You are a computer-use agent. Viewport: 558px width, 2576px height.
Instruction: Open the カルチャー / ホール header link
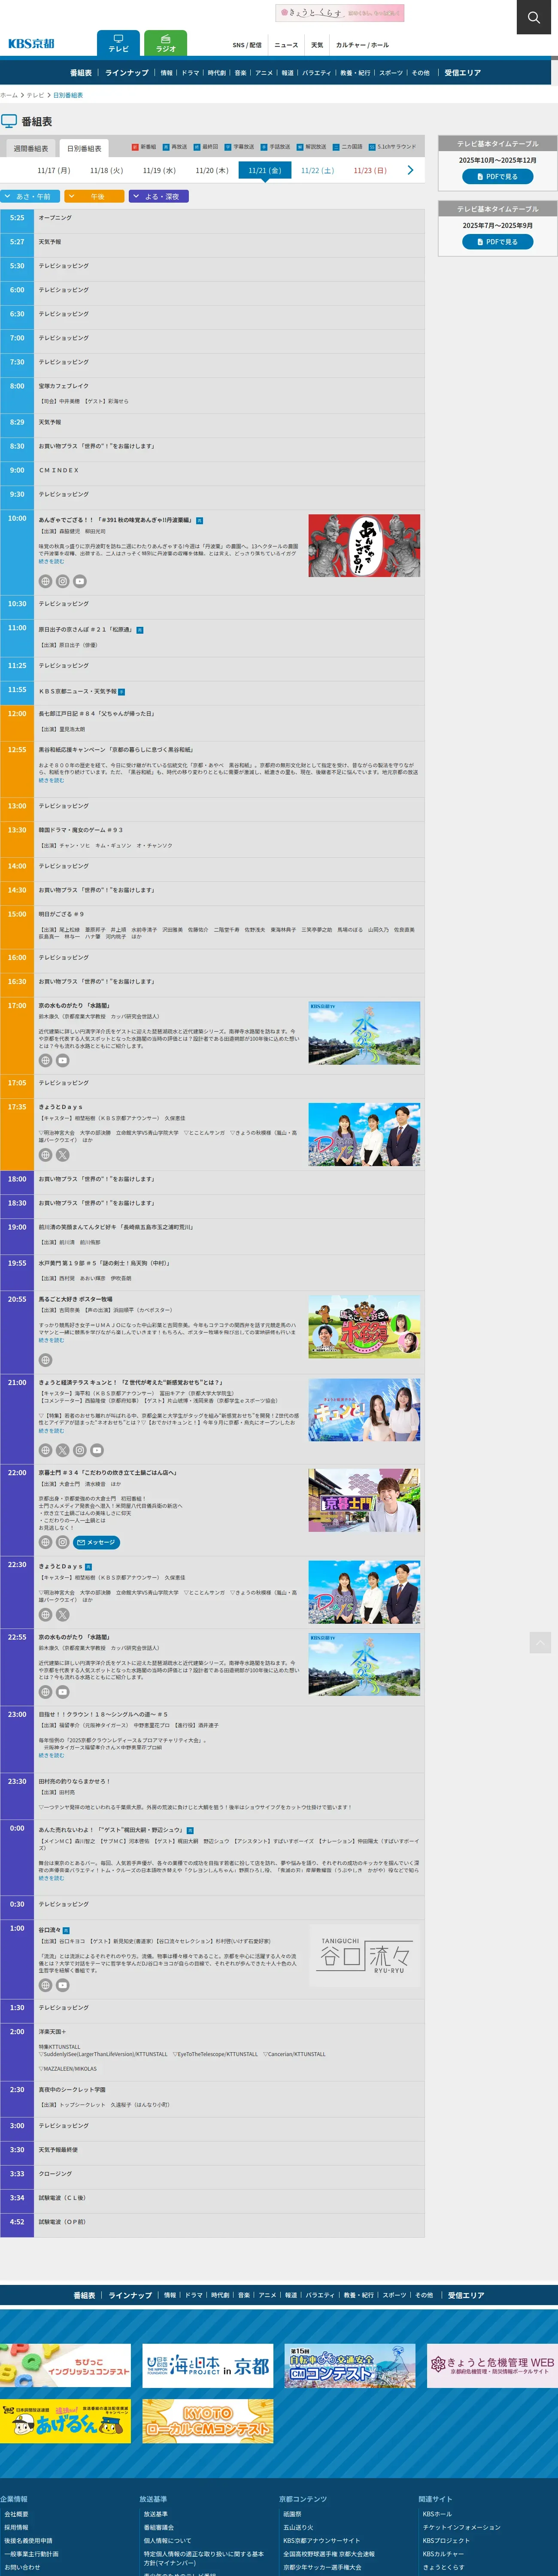pyautogui.click(x=362, y=45)
